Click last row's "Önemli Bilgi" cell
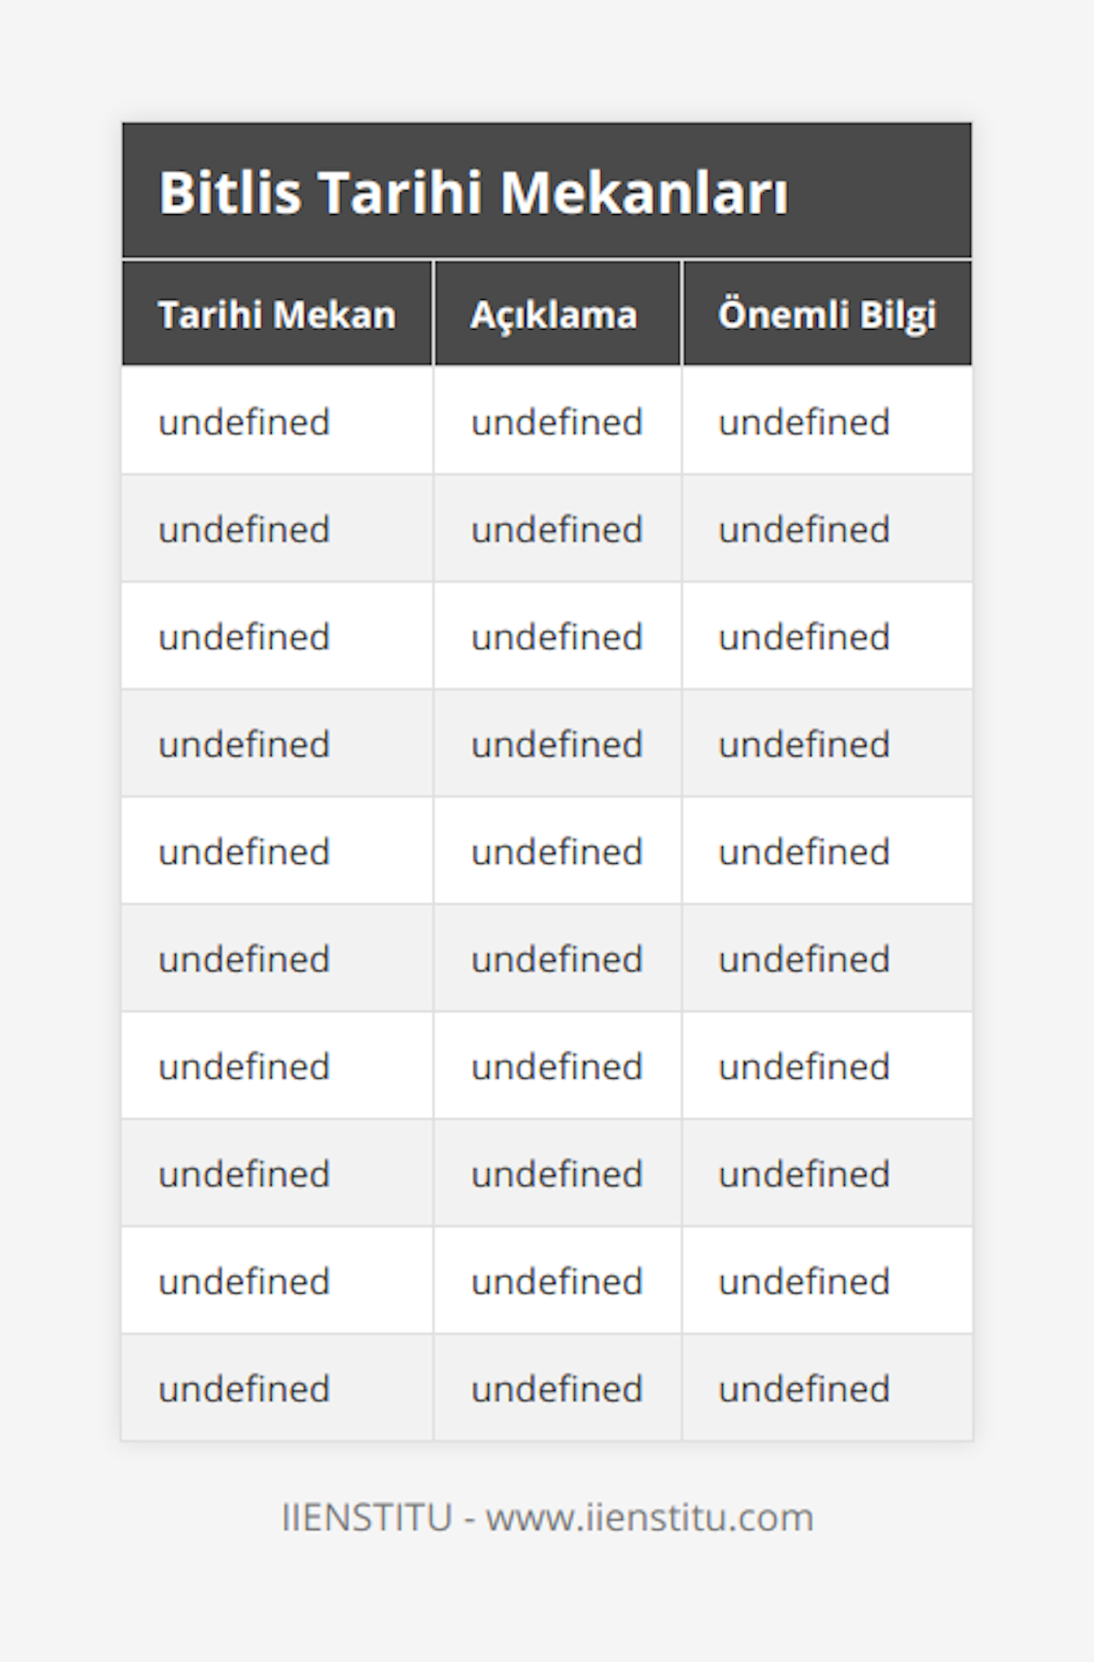This screenshot has height=1662, width=1094. (803, 1390)
